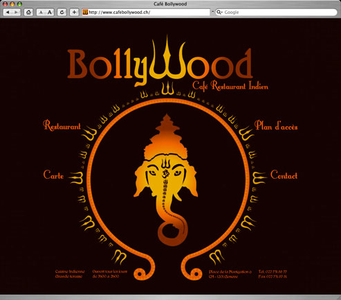Image resolution: width=341 pixels, height=300 pixels.
Task: Click the Ganesh elephant head illustration
Action: tap(165, 180)
